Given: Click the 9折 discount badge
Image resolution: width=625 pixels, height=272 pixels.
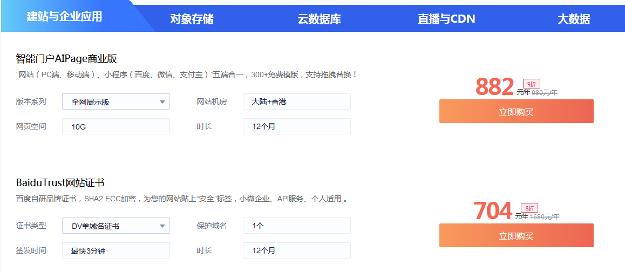Looking at the screenshot, I should point(531,84).
